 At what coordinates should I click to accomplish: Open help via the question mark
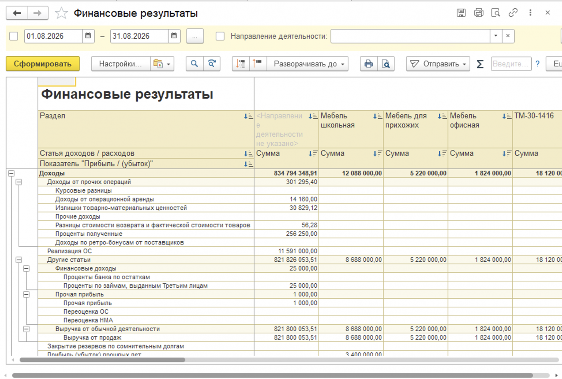coord(537,64)
